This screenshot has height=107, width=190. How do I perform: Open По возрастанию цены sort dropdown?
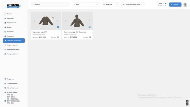pyautogui.click(x=133, y=4)
